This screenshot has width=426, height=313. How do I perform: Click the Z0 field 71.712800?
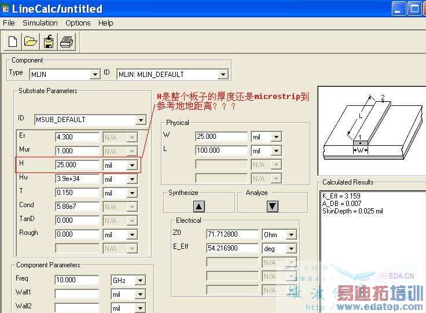[232, 234]
